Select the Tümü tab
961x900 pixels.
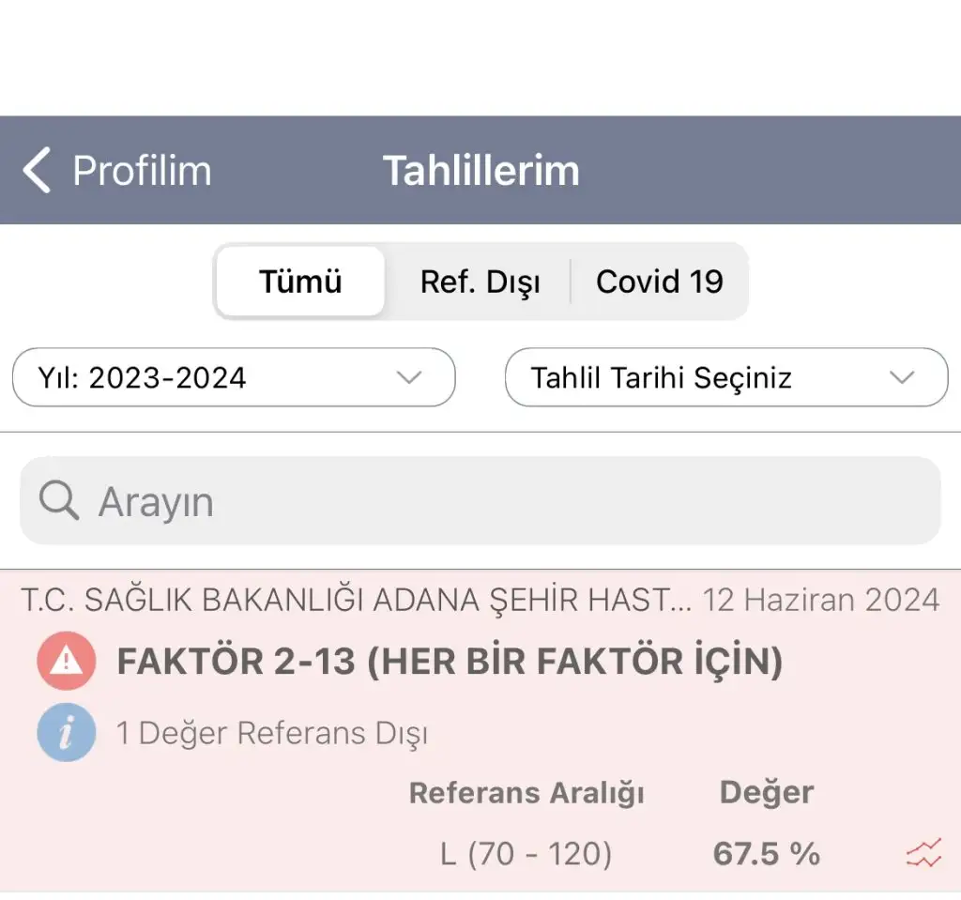[300, 282]
